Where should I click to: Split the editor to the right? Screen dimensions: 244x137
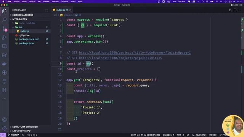(x=235, y=10)
